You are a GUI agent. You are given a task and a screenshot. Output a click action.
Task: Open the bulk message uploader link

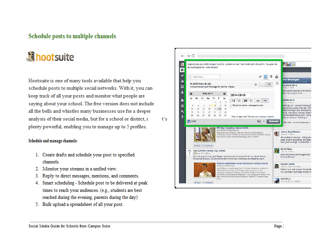click(x=264, y=117)
